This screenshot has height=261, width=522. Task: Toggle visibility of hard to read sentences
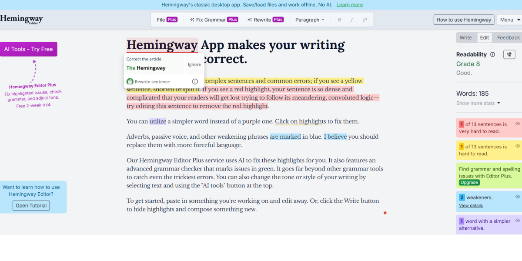[x=517, y=146]
